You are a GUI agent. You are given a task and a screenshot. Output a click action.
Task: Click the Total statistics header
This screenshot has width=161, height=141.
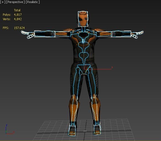pyautogui.click(x=17, y=10)
